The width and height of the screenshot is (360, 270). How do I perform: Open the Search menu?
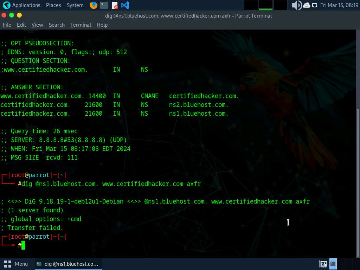(57, 25)
